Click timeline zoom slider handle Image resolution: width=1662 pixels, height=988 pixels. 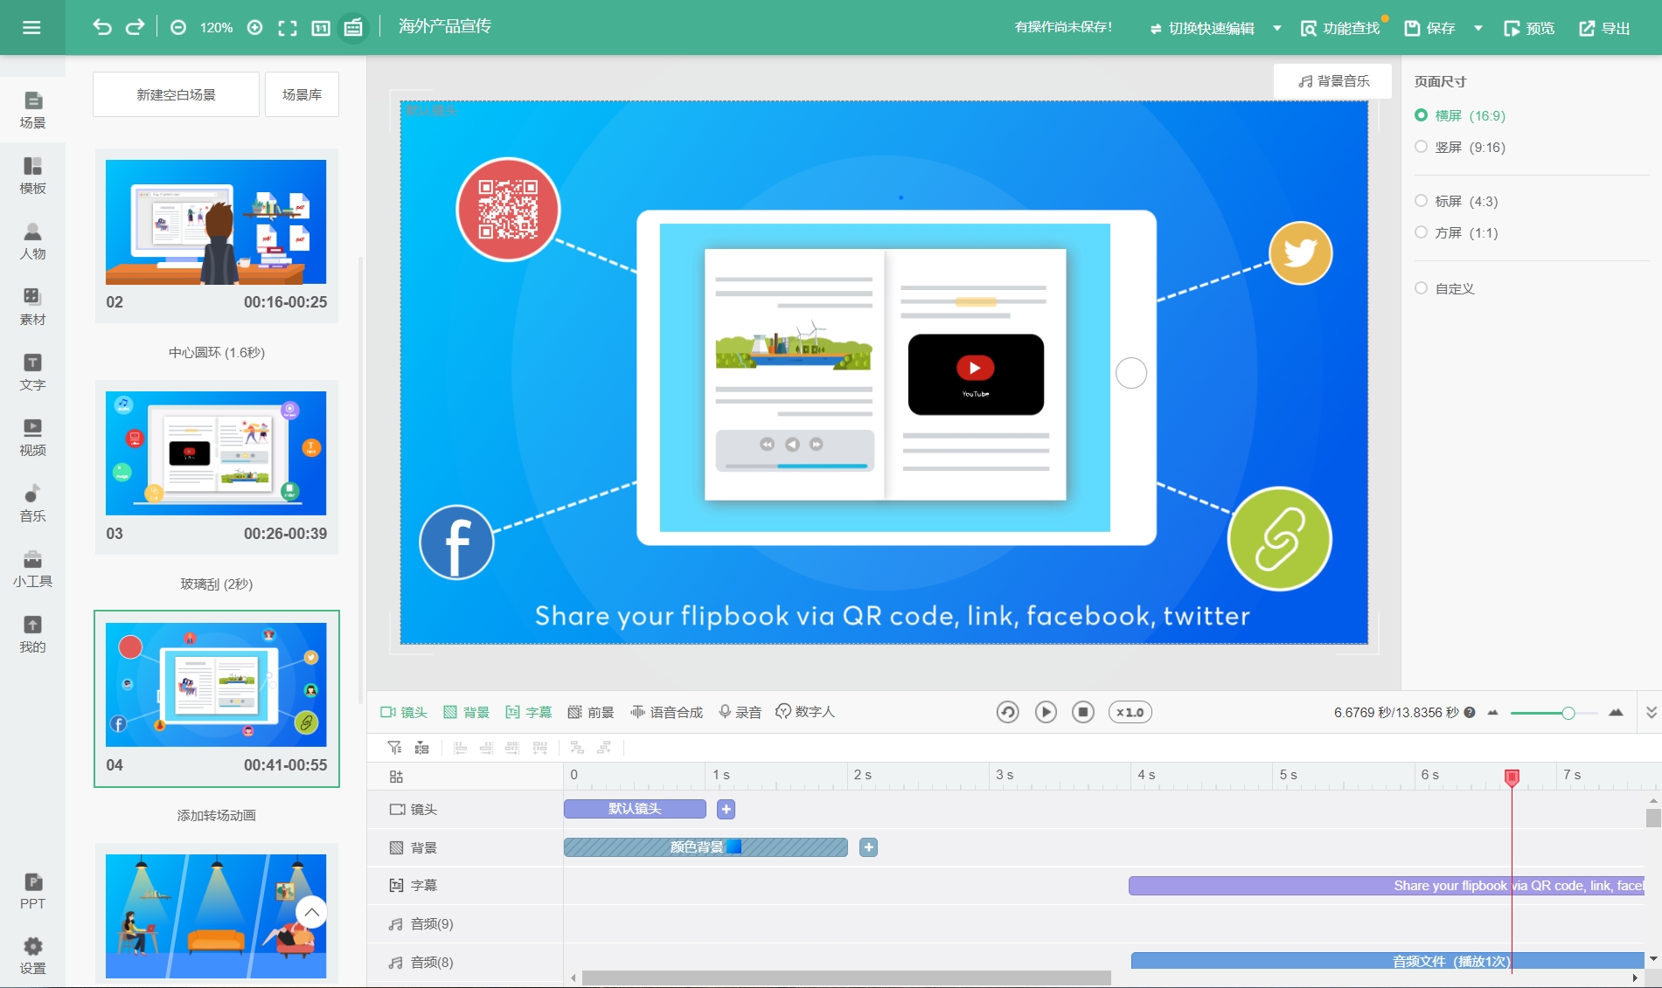[x=1568, y=713]
